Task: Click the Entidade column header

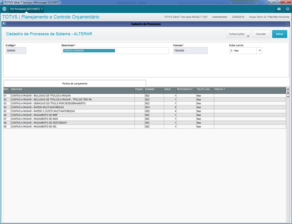Action: tap(154, 90)
